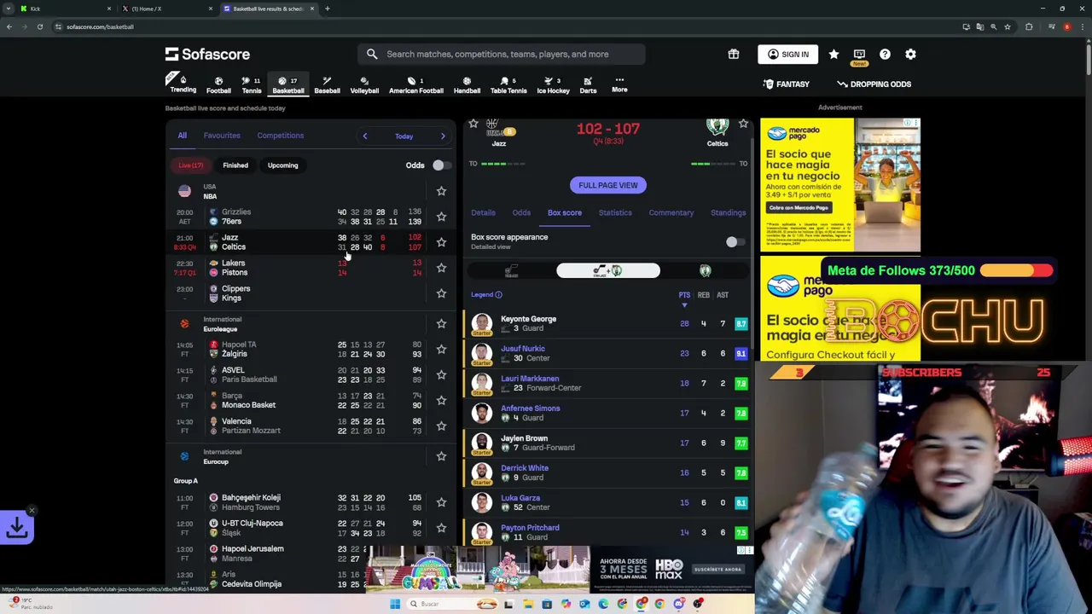Switch to Football sport
This screenshot has width=1092, height=614.
click(218, 84)
